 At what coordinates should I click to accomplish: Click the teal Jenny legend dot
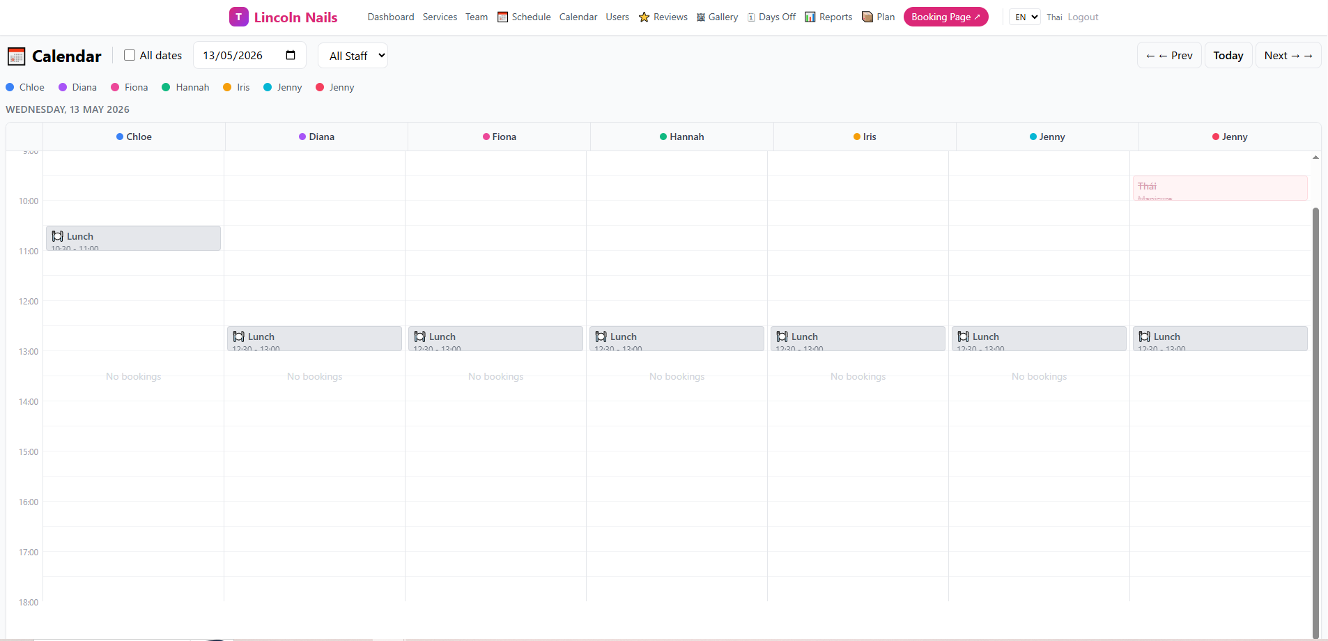coord(268,87)
